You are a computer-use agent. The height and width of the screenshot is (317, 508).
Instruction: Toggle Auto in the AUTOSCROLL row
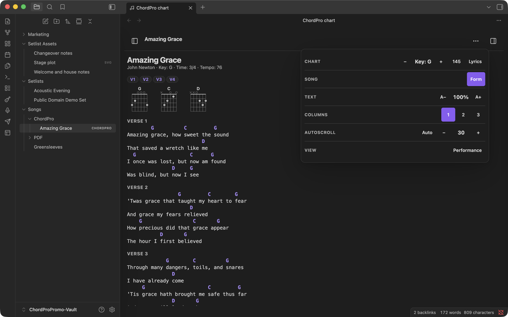pos(427,133)
